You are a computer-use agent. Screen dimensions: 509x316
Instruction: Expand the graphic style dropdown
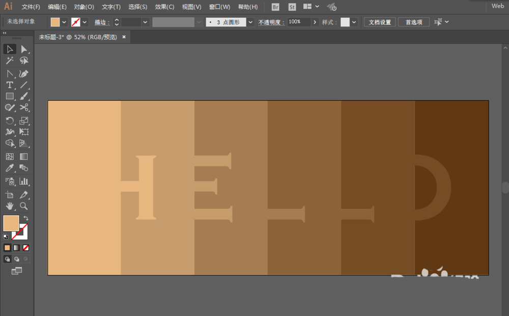pos(354,22)
